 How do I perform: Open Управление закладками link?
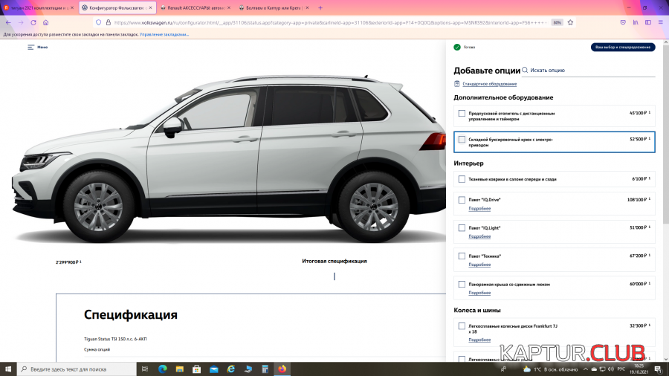click(x=164, y=34)
